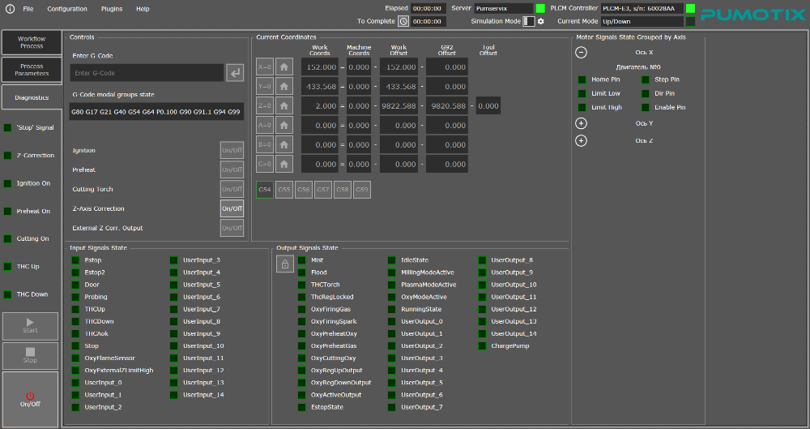The width and height of the screenshot is (810, 429).
Task: Toggle Z-Axis Correction On/Off
Action: [x=232, y=208]
